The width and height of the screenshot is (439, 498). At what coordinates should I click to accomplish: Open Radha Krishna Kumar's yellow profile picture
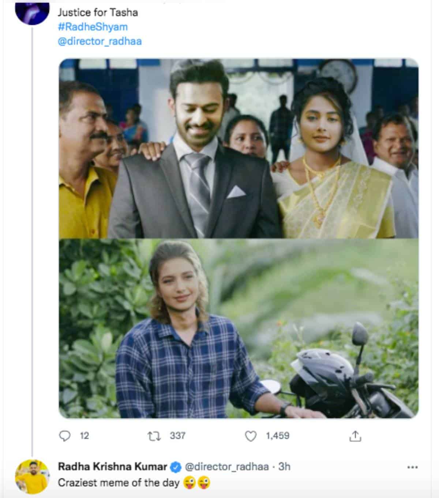pyautogui.click(x=32, y=477)
